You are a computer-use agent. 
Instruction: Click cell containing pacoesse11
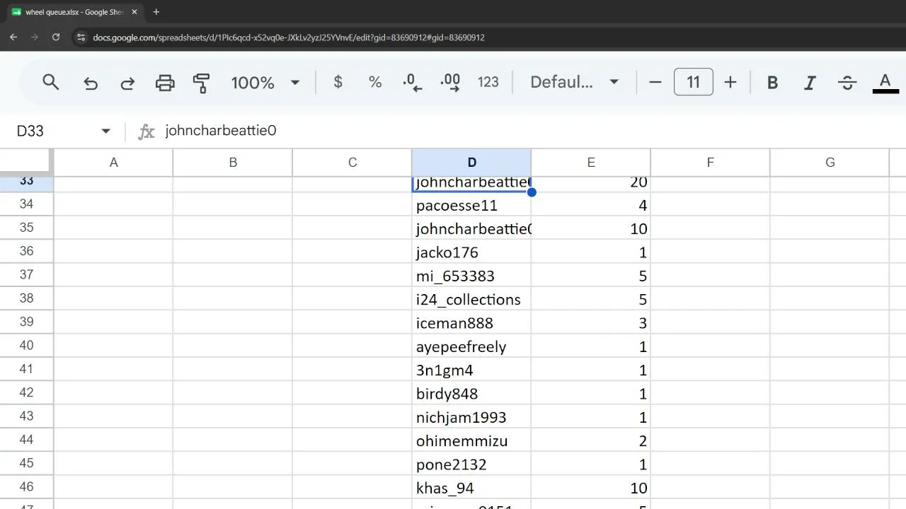tap(471, 205)
